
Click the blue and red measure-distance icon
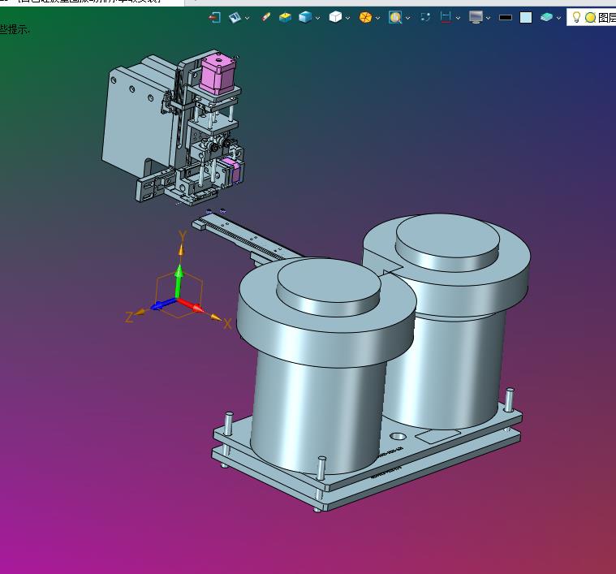click(x=446, y=17)
